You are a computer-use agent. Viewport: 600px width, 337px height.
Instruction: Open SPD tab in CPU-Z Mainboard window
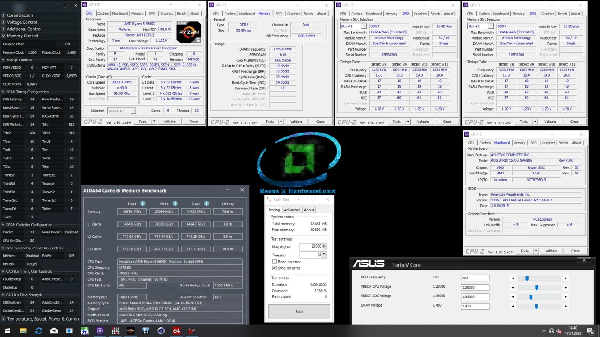533,143
